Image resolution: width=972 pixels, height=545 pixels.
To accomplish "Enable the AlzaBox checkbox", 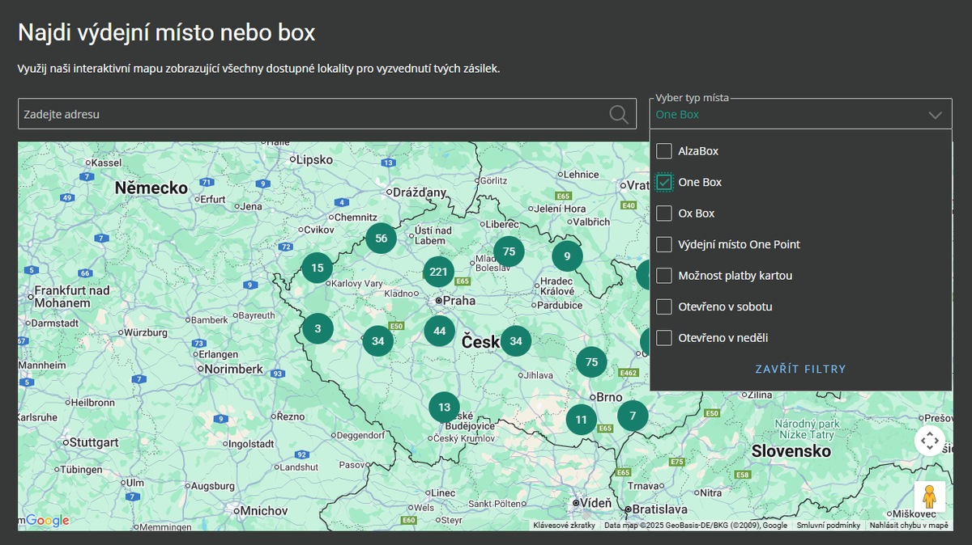I will 664,151.
